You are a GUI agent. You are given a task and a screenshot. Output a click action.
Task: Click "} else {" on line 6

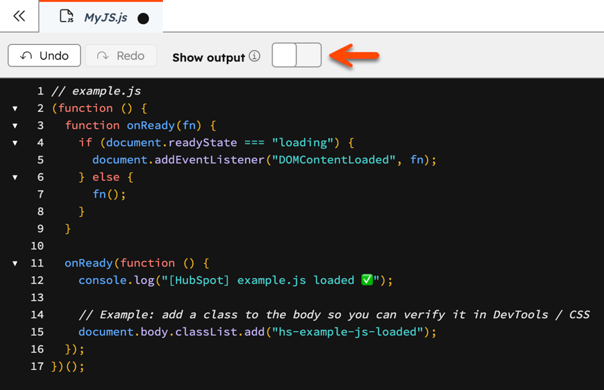(x=106, y=178)
